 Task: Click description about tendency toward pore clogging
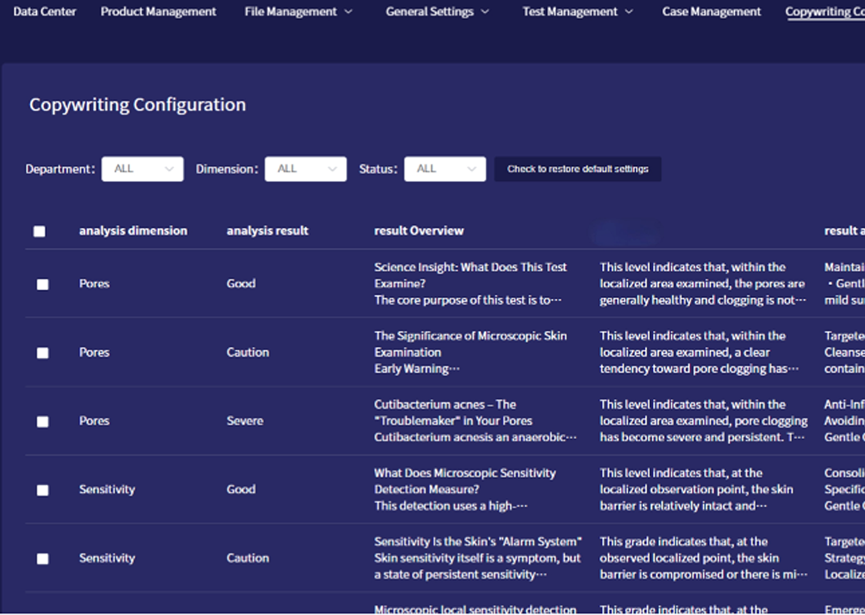[x=699, y=352]
